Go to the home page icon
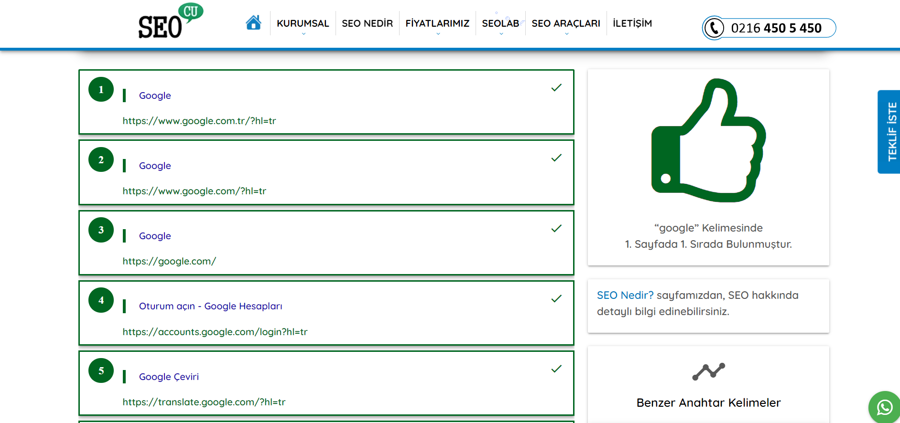The image size is (900, 423). tap(253, 22)
